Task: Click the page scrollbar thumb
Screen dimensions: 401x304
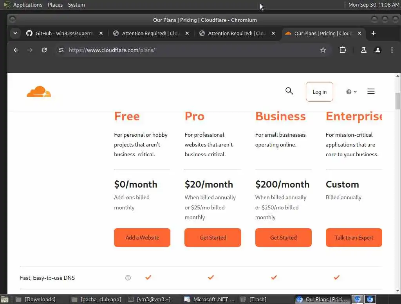Action: point(397,101)
